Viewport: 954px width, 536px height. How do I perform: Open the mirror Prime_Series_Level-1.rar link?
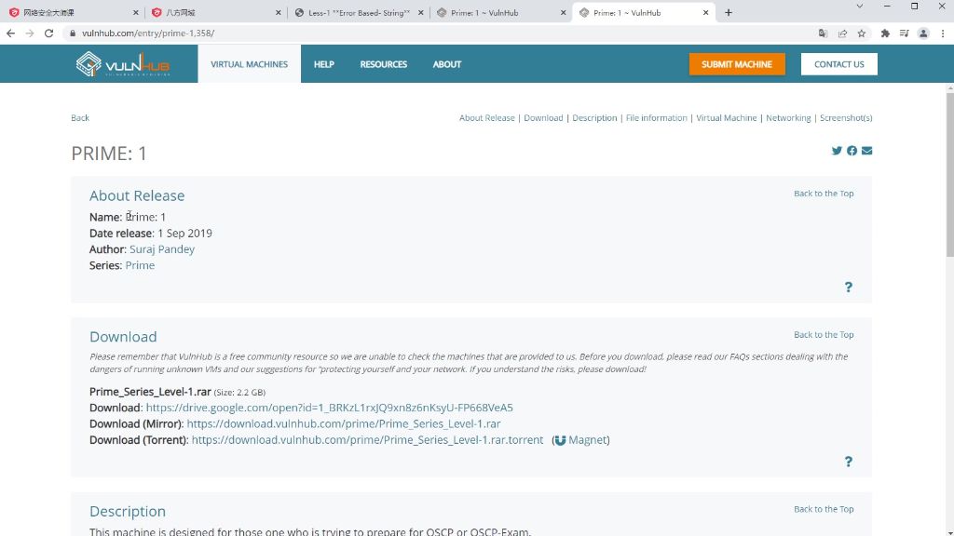[344, 424]
